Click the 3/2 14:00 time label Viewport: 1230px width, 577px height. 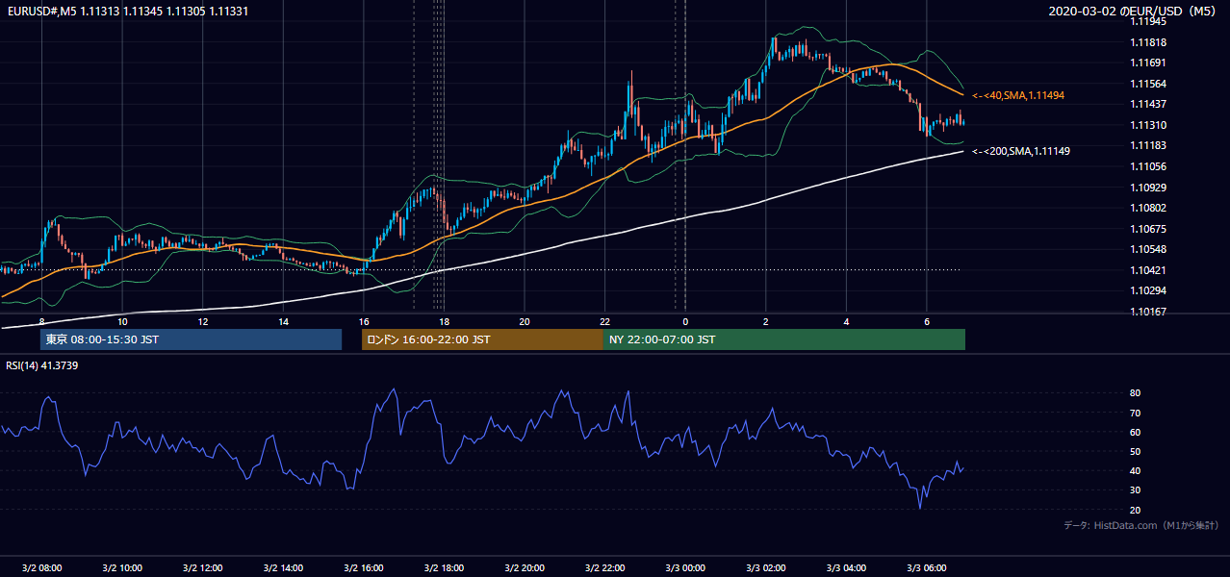tap(283, 567)
